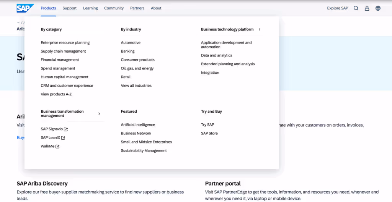Image resolution: width=392 pixels, height=202 pixels.
Task: Open the search magnifier icon
Action: point(356,8)
